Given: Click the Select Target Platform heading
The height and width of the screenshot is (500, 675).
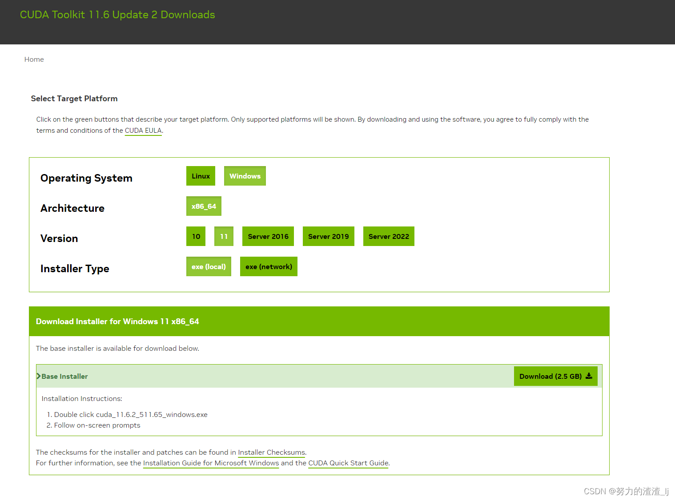Looking at the screenshot, I should click(74, 99).
